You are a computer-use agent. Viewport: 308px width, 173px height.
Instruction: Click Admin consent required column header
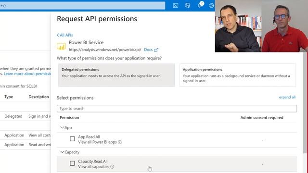click(262, 117)
